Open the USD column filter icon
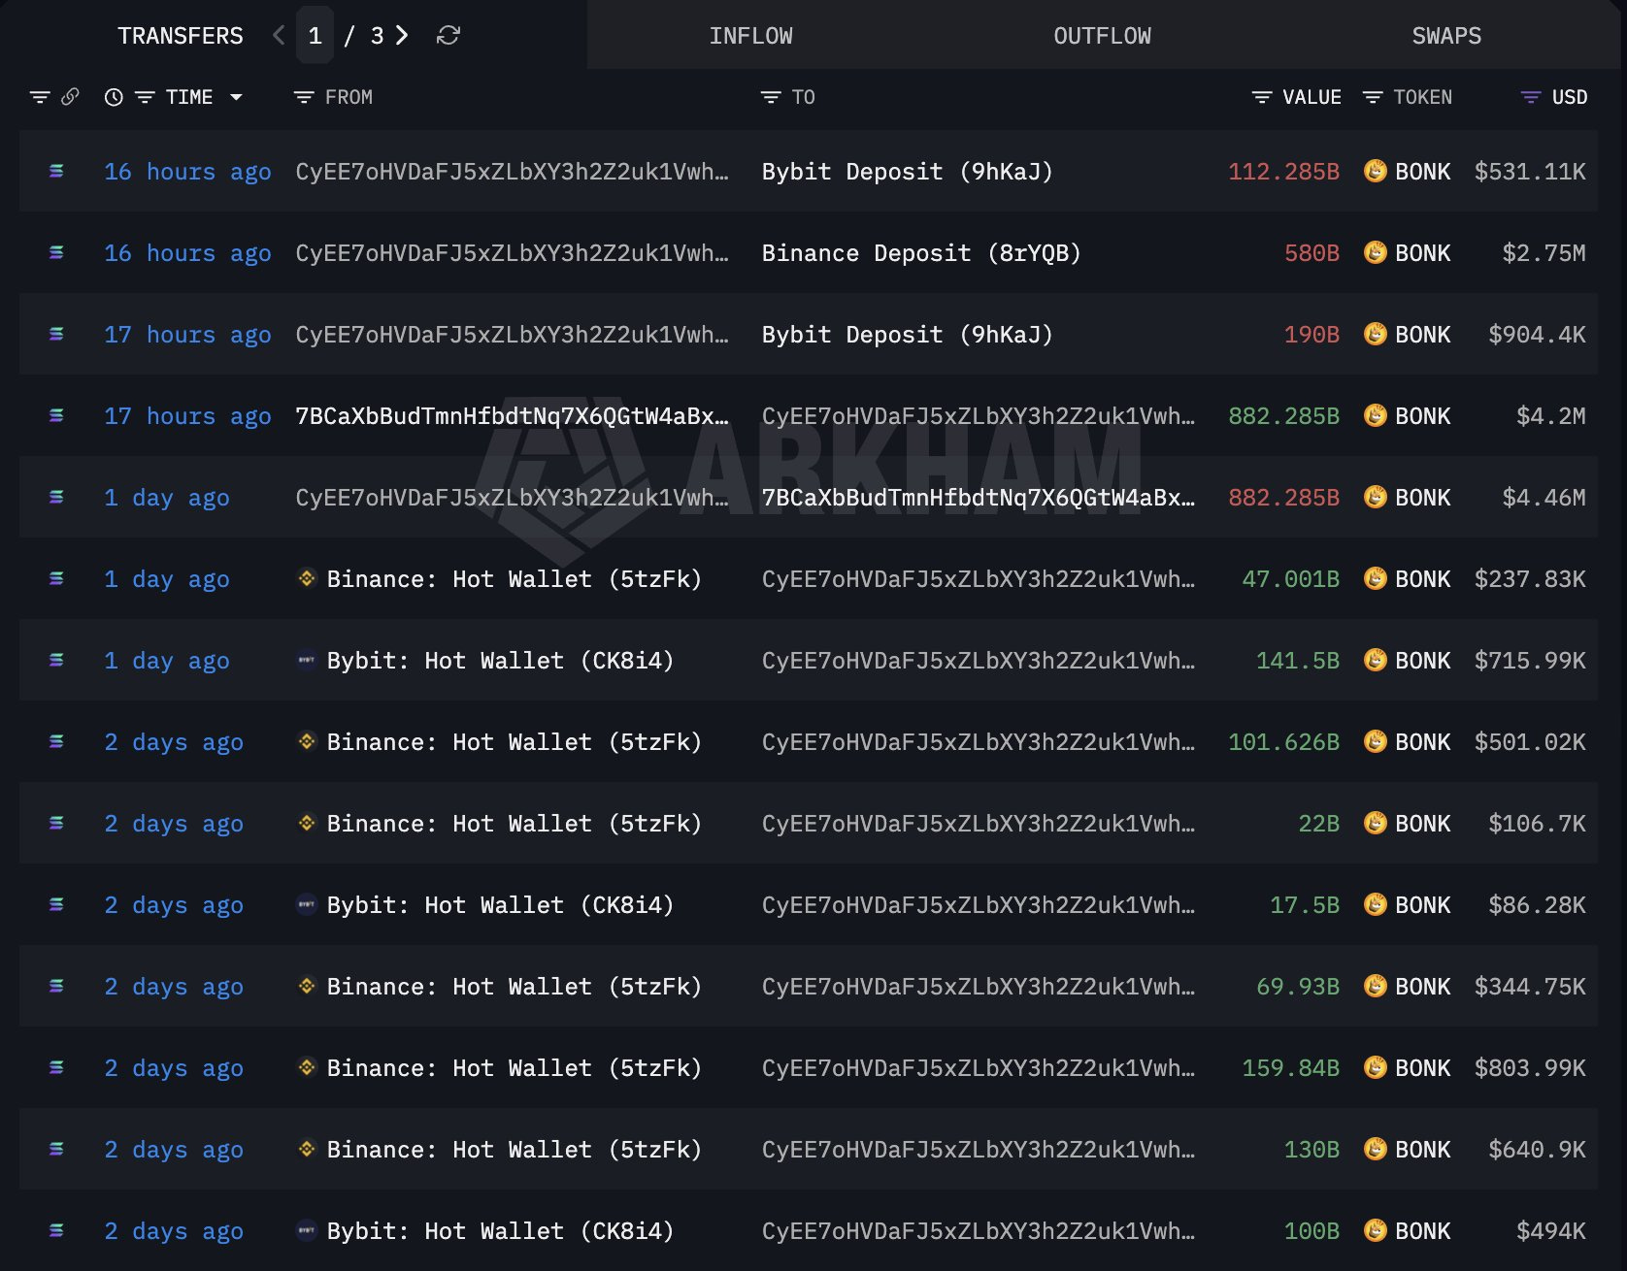Image resolution: width=1627 pixels, height=1271 pixels. pos(1531,97)
